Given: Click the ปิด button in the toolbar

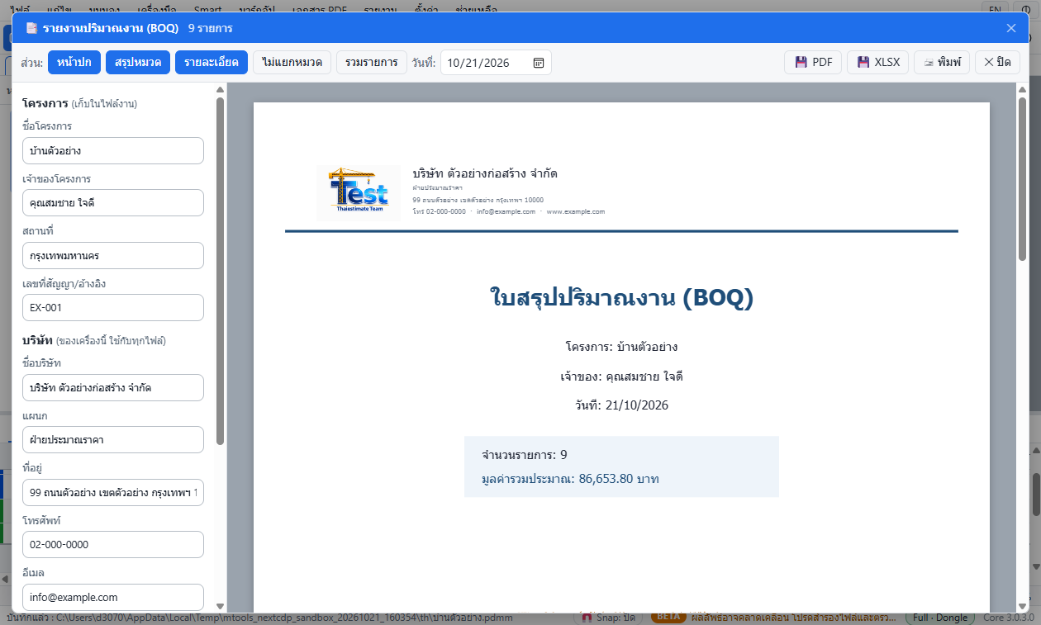Looking at the screenshot, I should [x=997, y=63].
